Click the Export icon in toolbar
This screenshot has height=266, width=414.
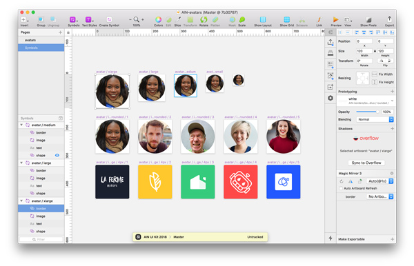(x=389, y=19)
